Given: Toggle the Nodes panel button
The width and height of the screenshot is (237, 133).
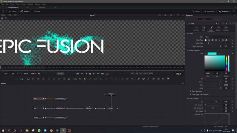Looking at the screenshot, I should pyautogui.click(x=24, y=11).
